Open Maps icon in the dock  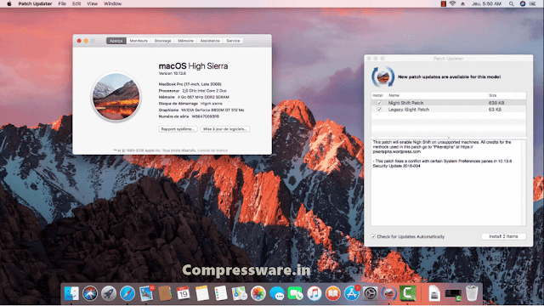[x=240, y=293]
